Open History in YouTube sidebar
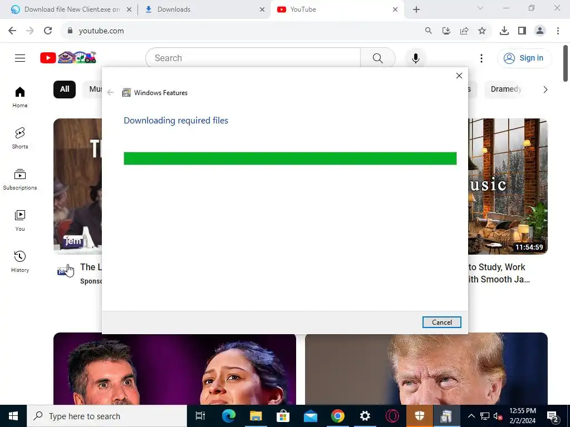The height and width of the screenshot is (427, 570). [x=20, y=262]
